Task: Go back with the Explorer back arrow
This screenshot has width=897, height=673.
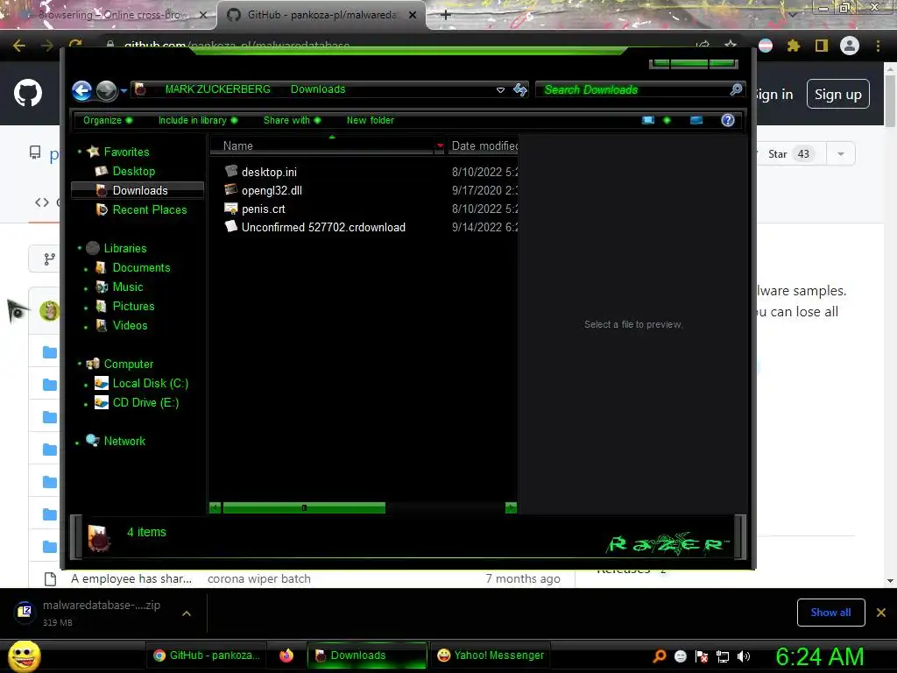Action: click(x=81, y=90)
